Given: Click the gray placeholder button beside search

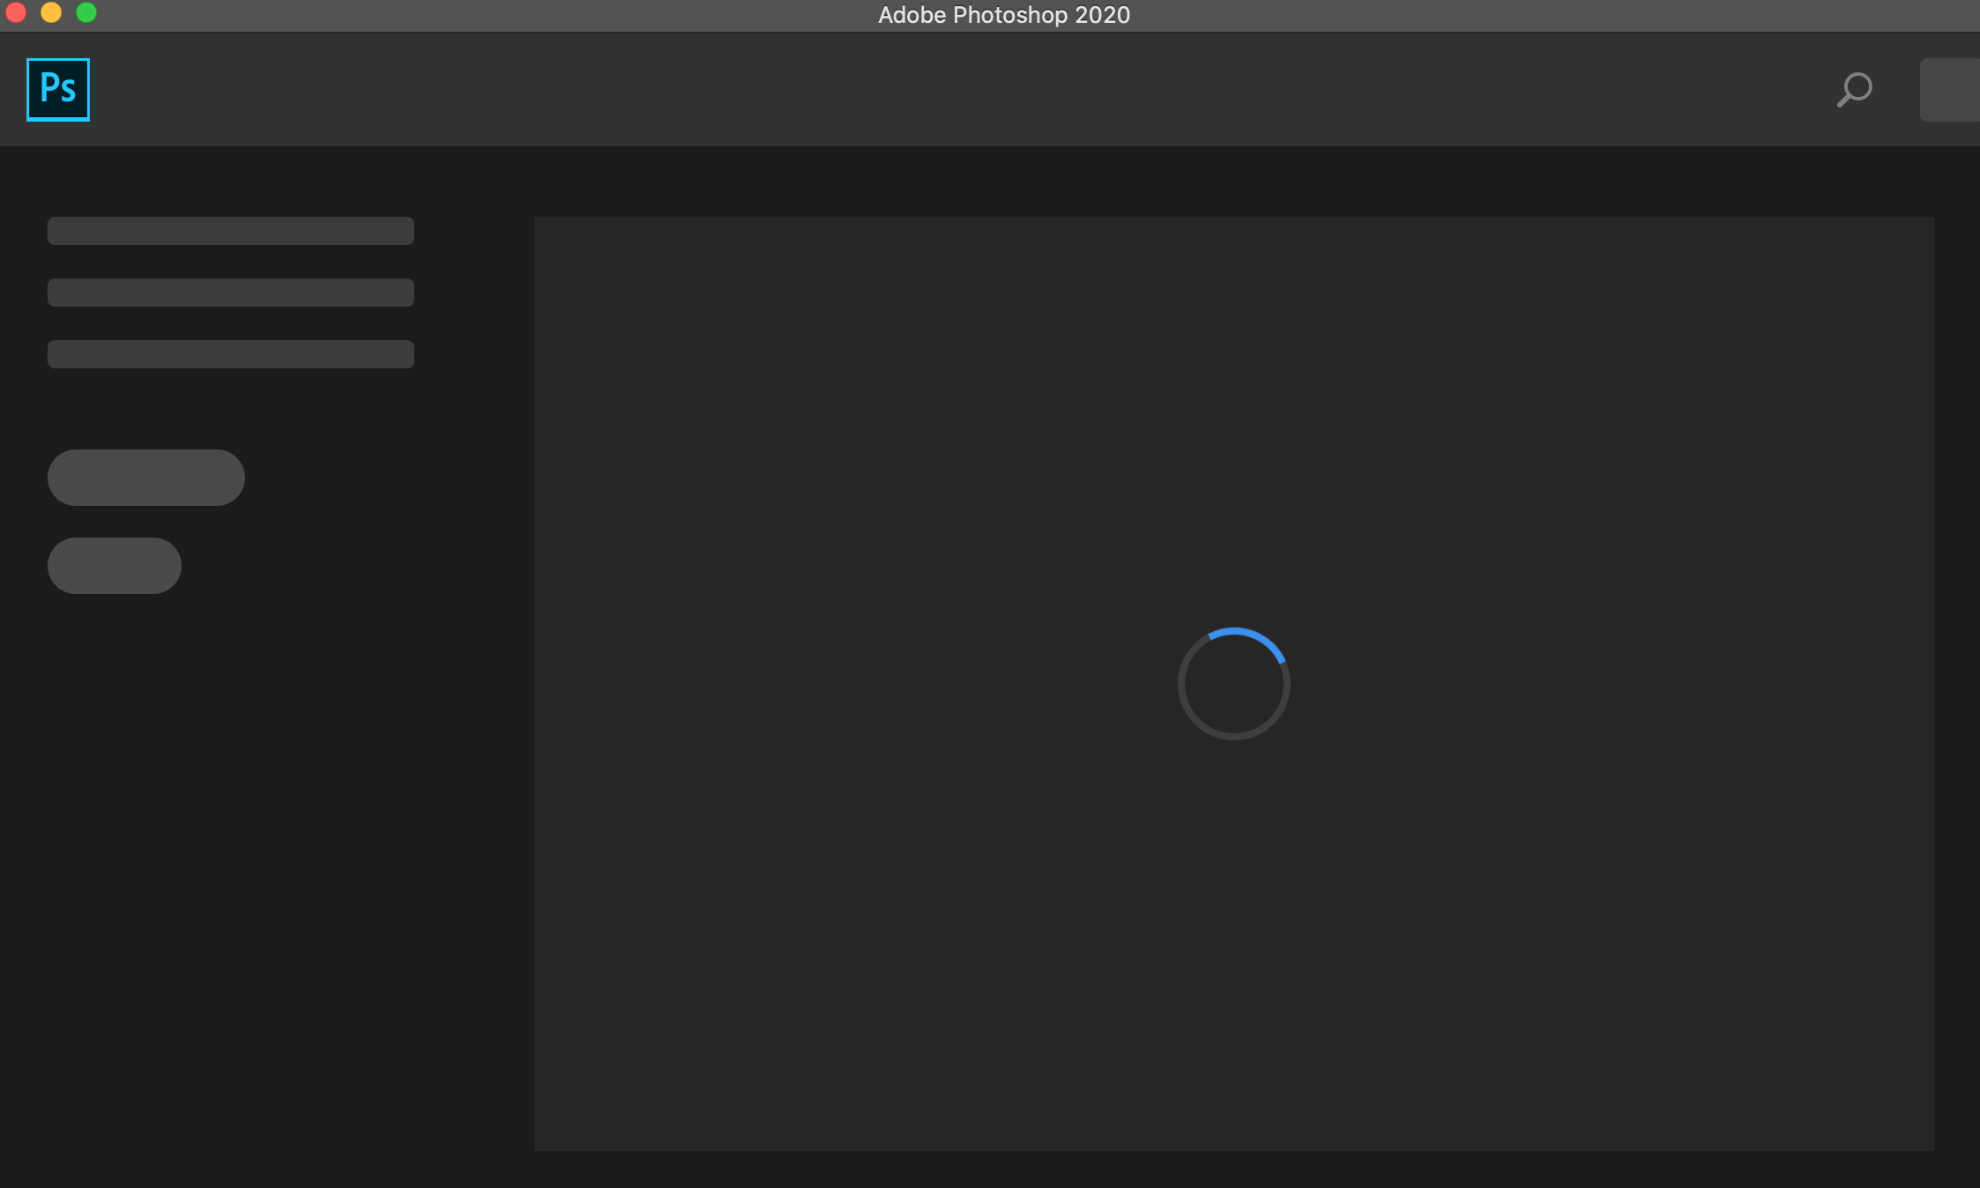Looking at the screenshot, I should point(1950,90).
